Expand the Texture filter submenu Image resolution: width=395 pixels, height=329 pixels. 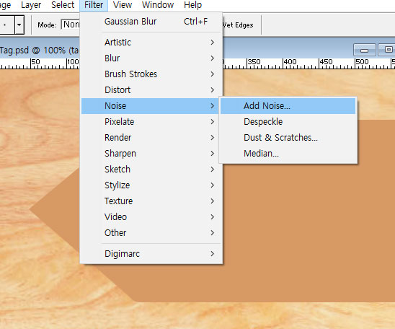tap(151, 201)
